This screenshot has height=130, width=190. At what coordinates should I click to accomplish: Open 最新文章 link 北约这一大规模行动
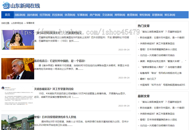click(x=157, y=126)
